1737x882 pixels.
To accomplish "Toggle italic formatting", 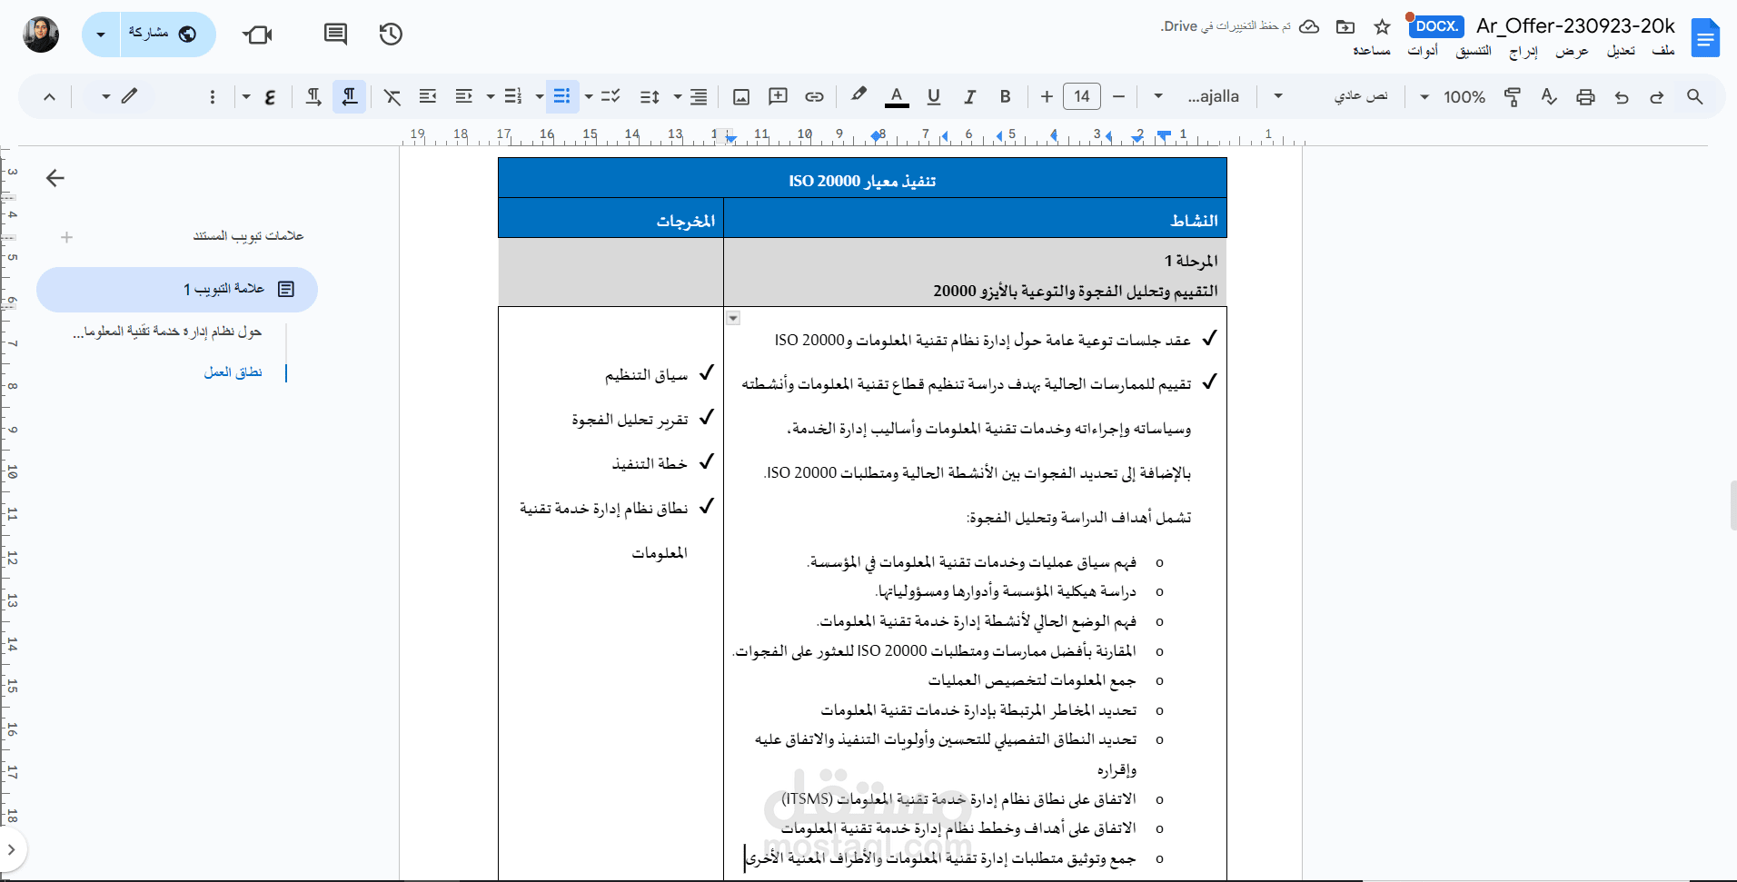I will [969, 96].
